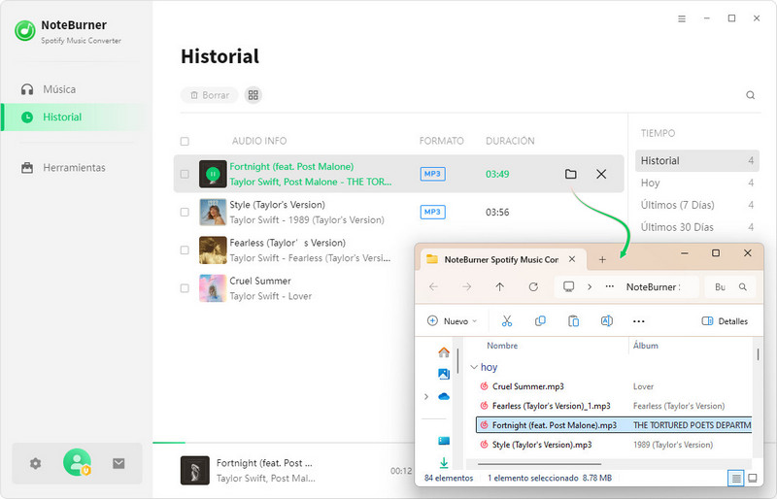Add a new tab in File Explorer
Screen dimensions: 777x499
[602, 259]
